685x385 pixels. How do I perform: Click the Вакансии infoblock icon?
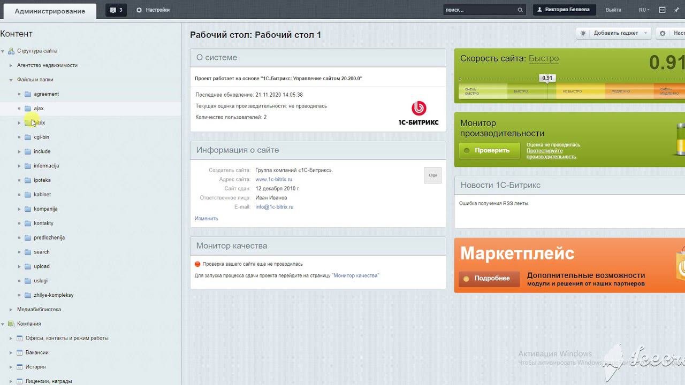(20, 353)
